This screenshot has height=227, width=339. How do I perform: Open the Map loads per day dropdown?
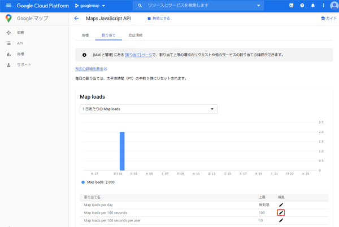(x=149, y=109)
